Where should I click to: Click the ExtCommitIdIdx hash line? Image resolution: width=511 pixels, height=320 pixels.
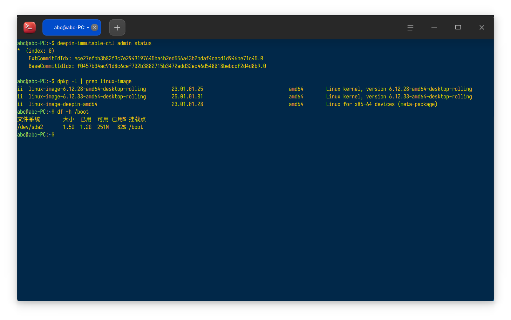(146, 58)
